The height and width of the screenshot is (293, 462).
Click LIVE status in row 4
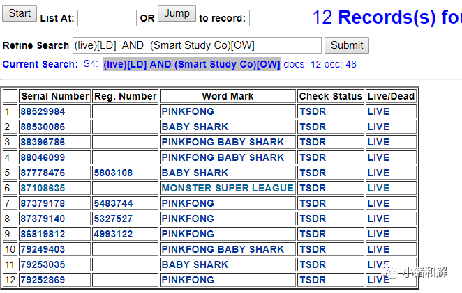(x=379, y=157)
